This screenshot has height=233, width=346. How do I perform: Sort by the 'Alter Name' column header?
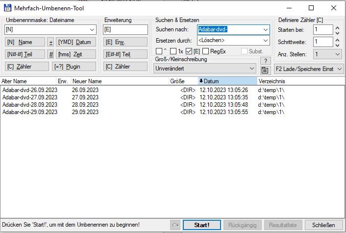click(28, 81)
